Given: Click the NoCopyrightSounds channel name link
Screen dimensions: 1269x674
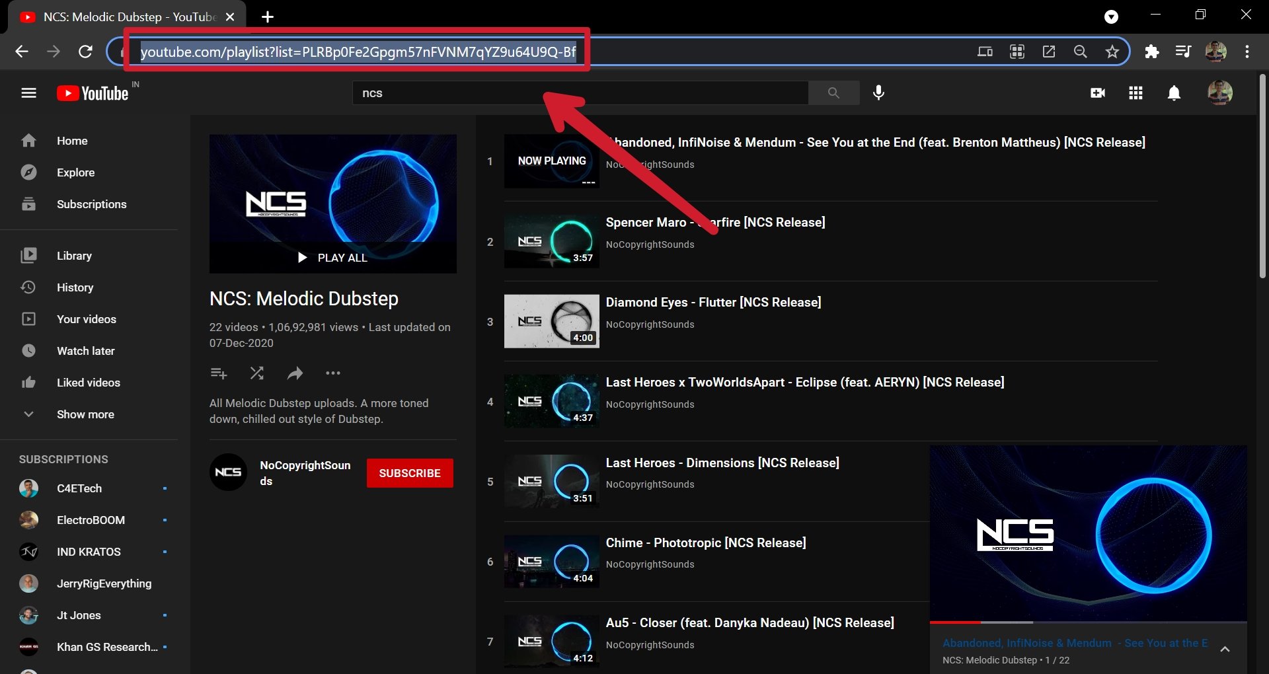Looking at the screenshot, I should (x=305, y=473).
